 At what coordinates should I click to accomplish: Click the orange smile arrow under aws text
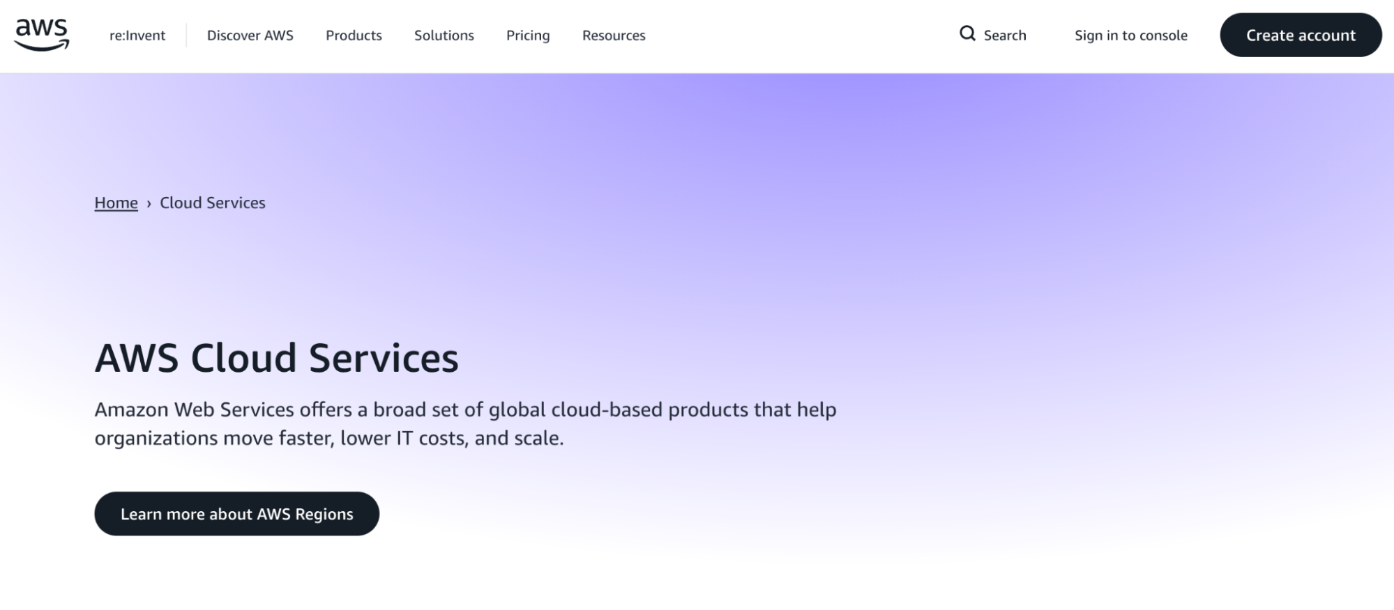click(42, 47)
